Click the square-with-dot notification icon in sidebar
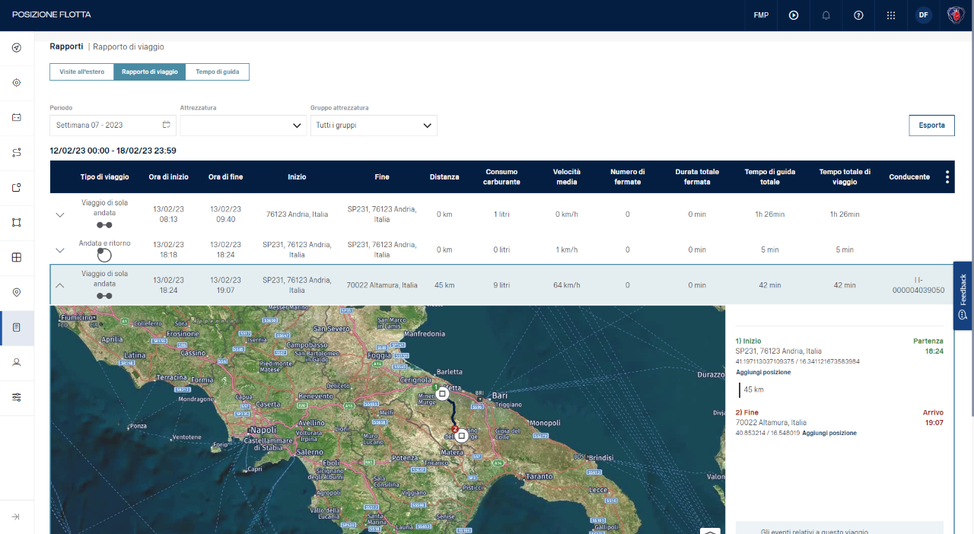The image size is (974, 534). (17, 188)
